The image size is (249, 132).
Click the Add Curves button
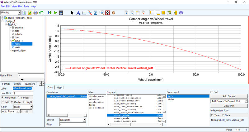229,96
